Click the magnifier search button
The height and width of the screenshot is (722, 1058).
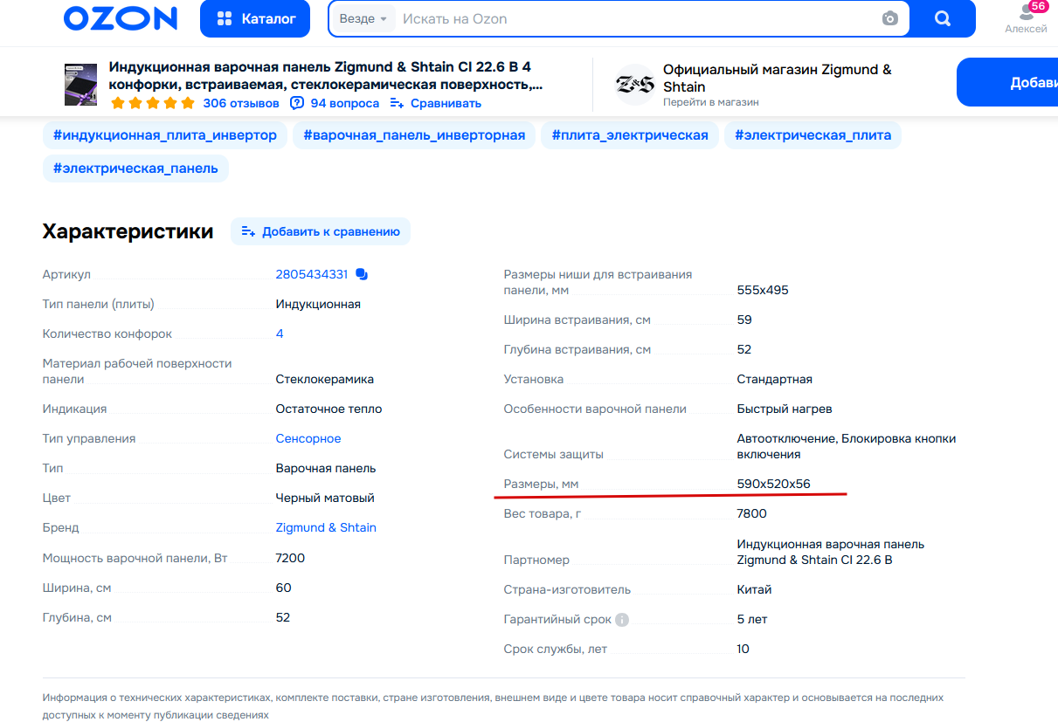coord(943,18)
